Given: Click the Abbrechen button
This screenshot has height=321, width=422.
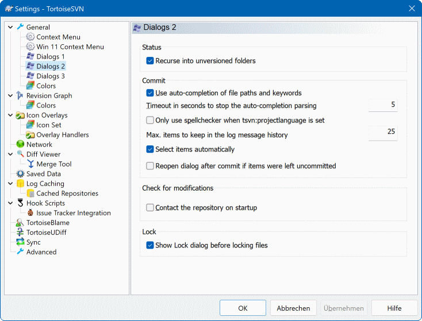Looking at the screenshot, I should [293, 308].
